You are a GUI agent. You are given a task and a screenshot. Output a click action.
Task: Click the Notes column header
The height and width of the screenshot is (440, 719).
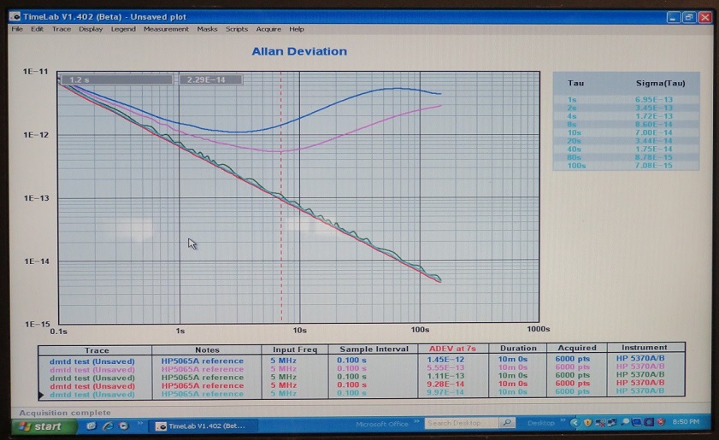[x=207, y=350]
